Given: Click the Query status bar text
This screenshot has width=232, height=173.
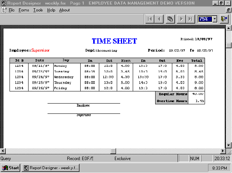Looking at the screenshot, I should click(x=6, y=159).
